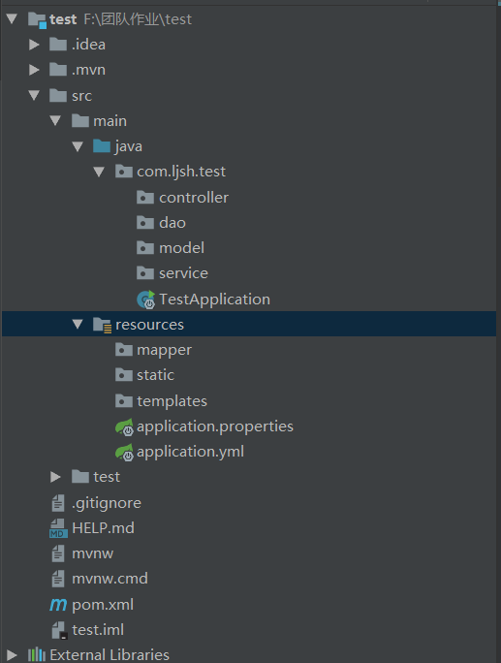Select the mapper folder
501x663 pixels.
[x=153, y=350]
